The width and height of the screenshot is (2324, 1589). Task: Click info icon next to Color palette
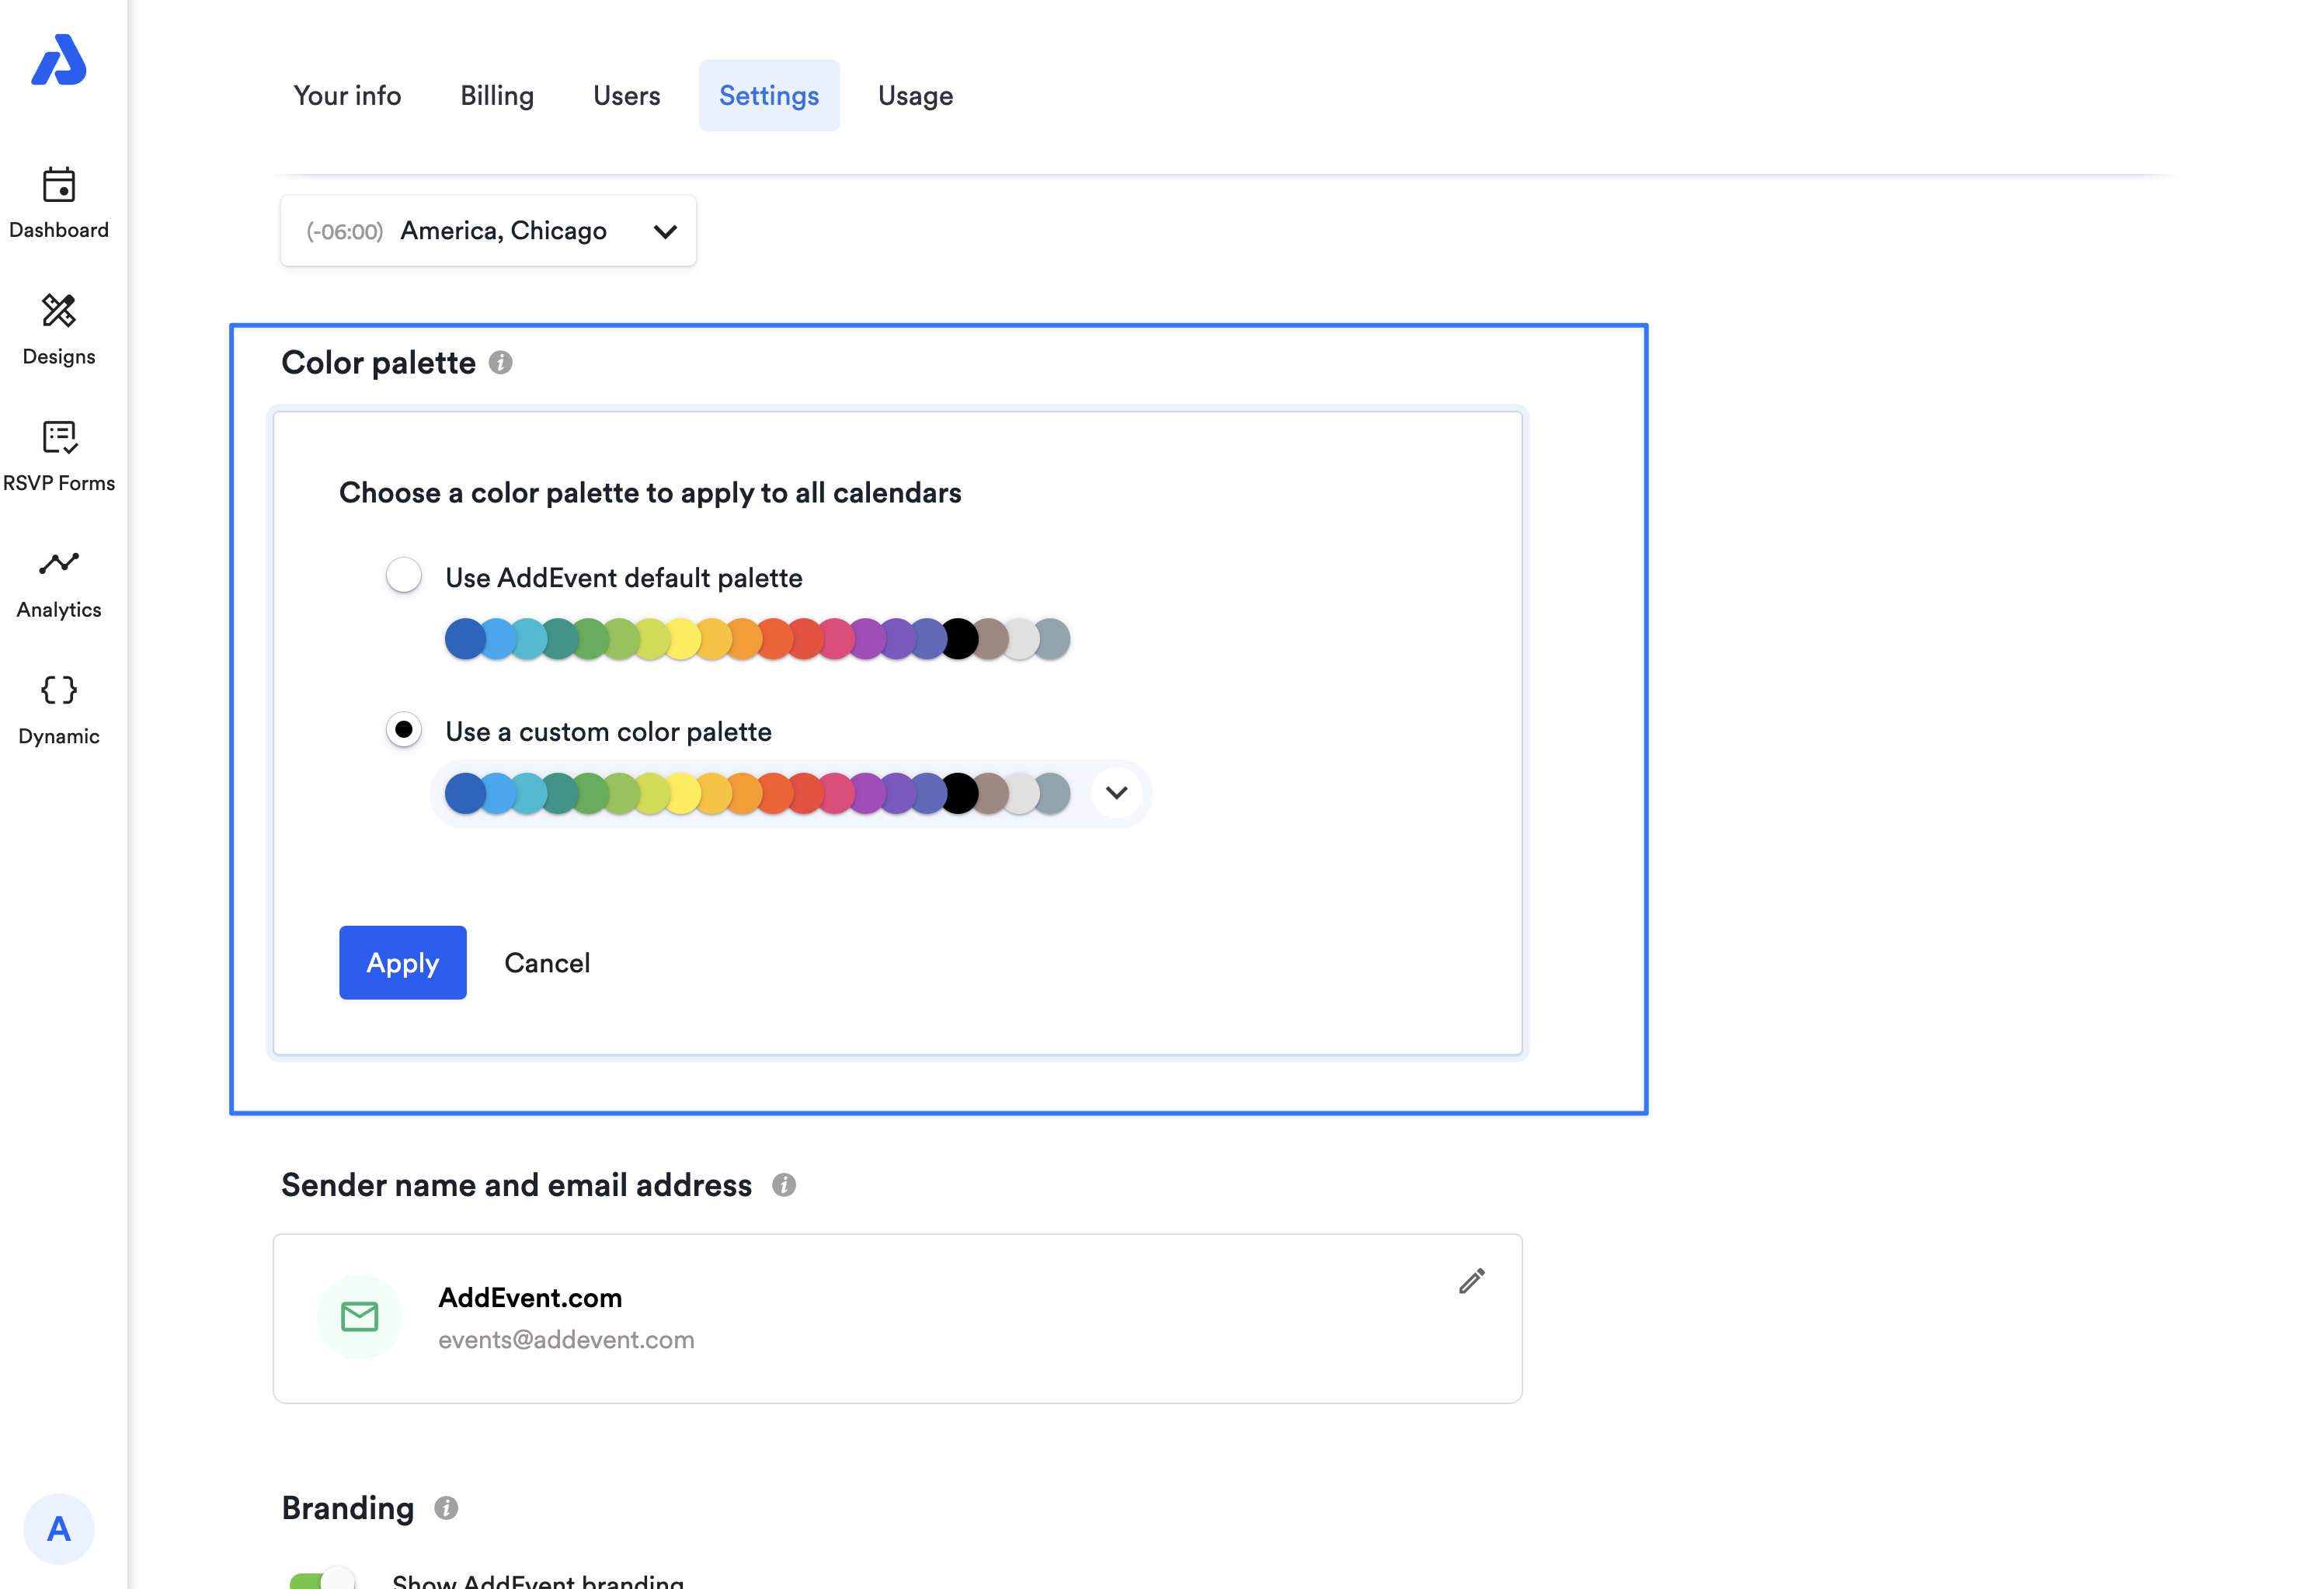tap(501, 363)
